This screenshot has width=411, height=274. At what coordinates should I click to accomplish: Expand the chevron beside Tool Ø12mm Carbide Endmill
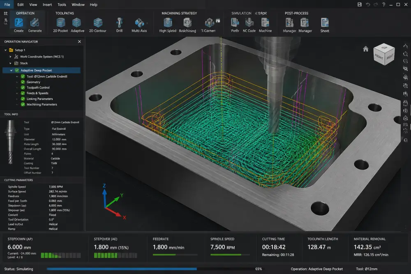click(17, 76)
